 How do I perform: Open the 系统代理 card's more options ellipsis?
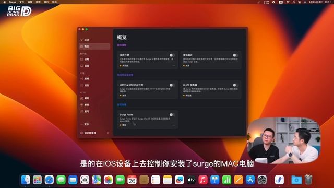[x=174, y=66]
